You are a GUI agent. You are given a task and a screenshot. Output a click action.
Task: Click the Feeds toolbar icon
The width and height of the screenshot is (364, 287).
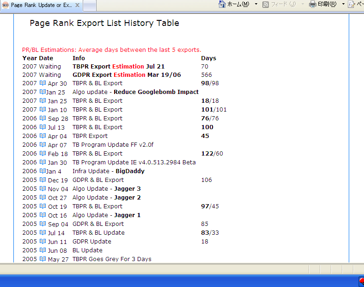coord(266,4)
